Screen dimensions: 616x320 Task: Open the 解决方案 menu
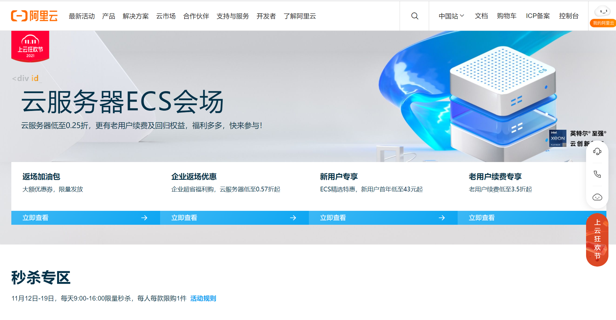136,16
